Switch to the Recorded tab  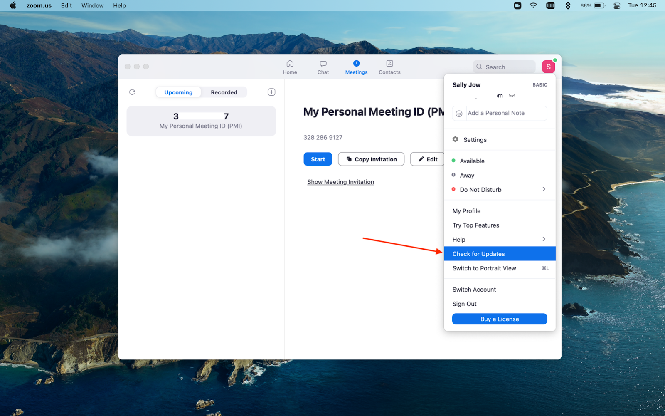tap(224, 92)
